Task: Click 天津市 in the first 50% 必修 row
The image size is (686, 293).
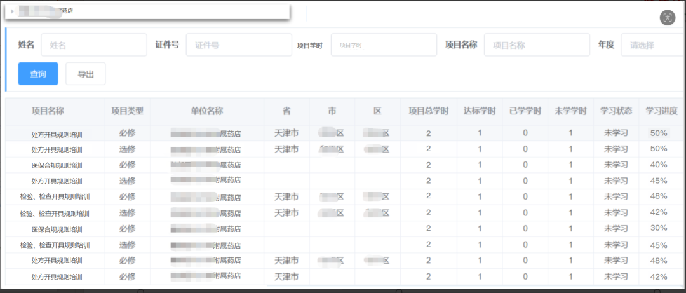Action: pyautogui.click(x=286, y=133)
